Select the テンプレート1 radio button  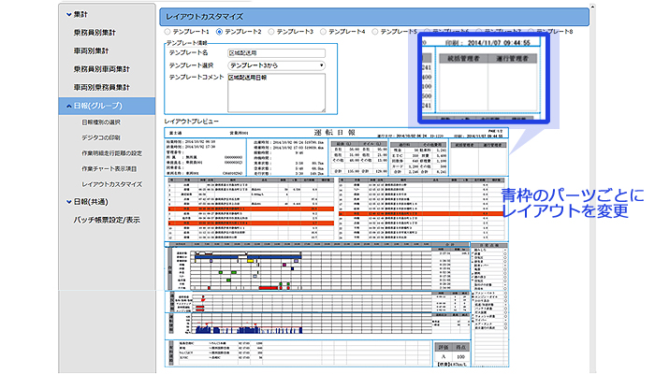(167, 32)
